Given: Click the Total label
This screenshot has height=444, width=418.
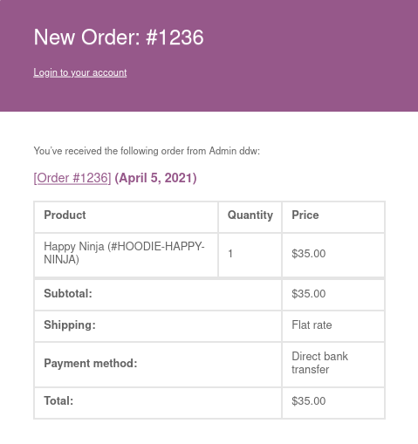Looking at the screenshot, I should (58, 401).
